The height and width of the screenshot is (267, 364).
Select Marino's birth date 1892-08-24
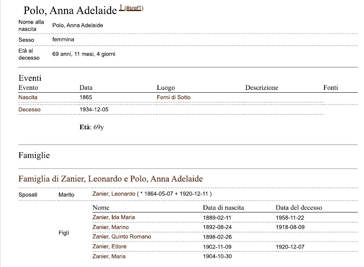point(217,227)
